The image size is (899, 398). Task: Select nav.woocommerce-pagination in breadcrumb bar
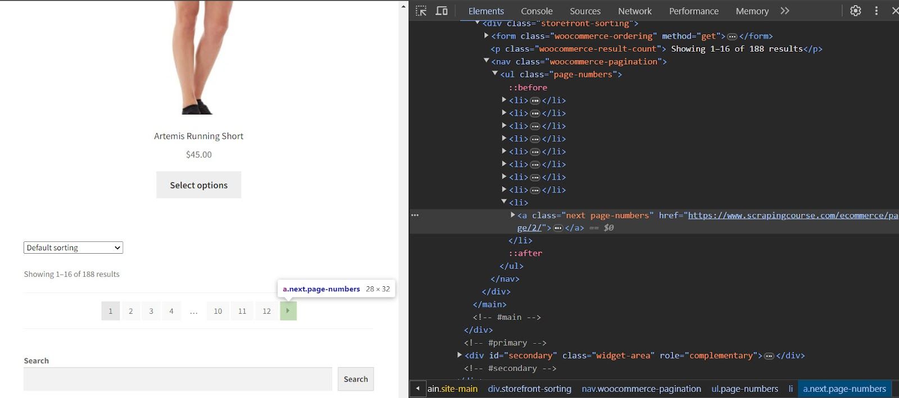click(x=641, y=388)
